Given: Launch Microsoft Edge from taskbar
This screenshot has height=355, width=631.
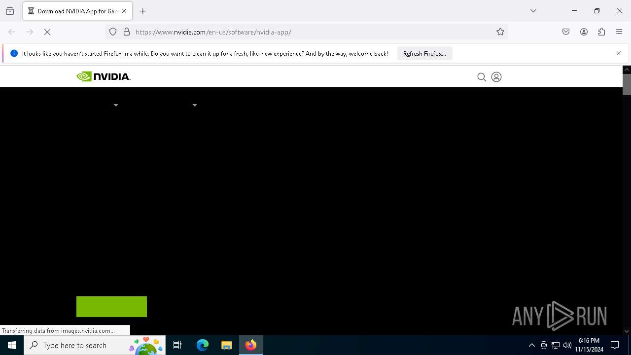Looking at the screenshot, I should (x=203, y=345).
